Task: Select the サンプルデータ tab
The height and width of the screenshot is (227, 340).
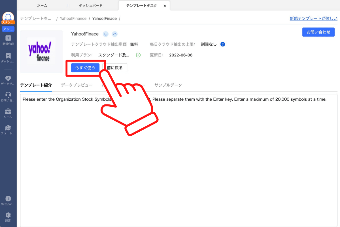Action: pos(168,85)
